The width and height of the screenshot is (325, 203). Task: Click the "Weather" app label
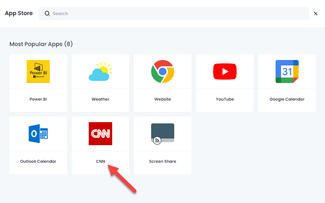point(100,99)
